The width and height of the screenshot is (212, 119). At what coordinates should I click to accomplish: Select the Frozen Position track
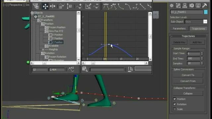click(x=57, y=27)
